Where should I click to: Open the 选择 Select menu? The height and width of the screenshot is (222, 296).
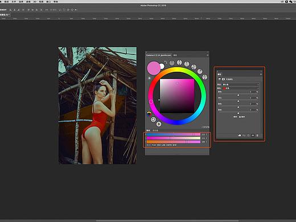21,1
